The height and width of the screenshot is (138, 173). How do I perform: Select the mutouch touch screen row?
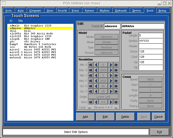(x=40, y=57)
